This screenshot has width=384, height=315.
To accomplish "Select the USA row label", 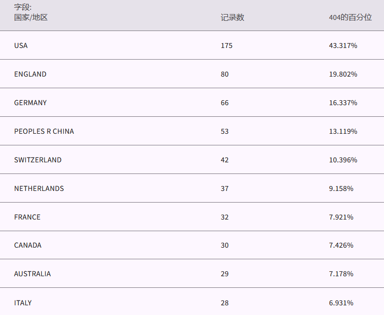I will pyautogui.click(x=21, y=46).
